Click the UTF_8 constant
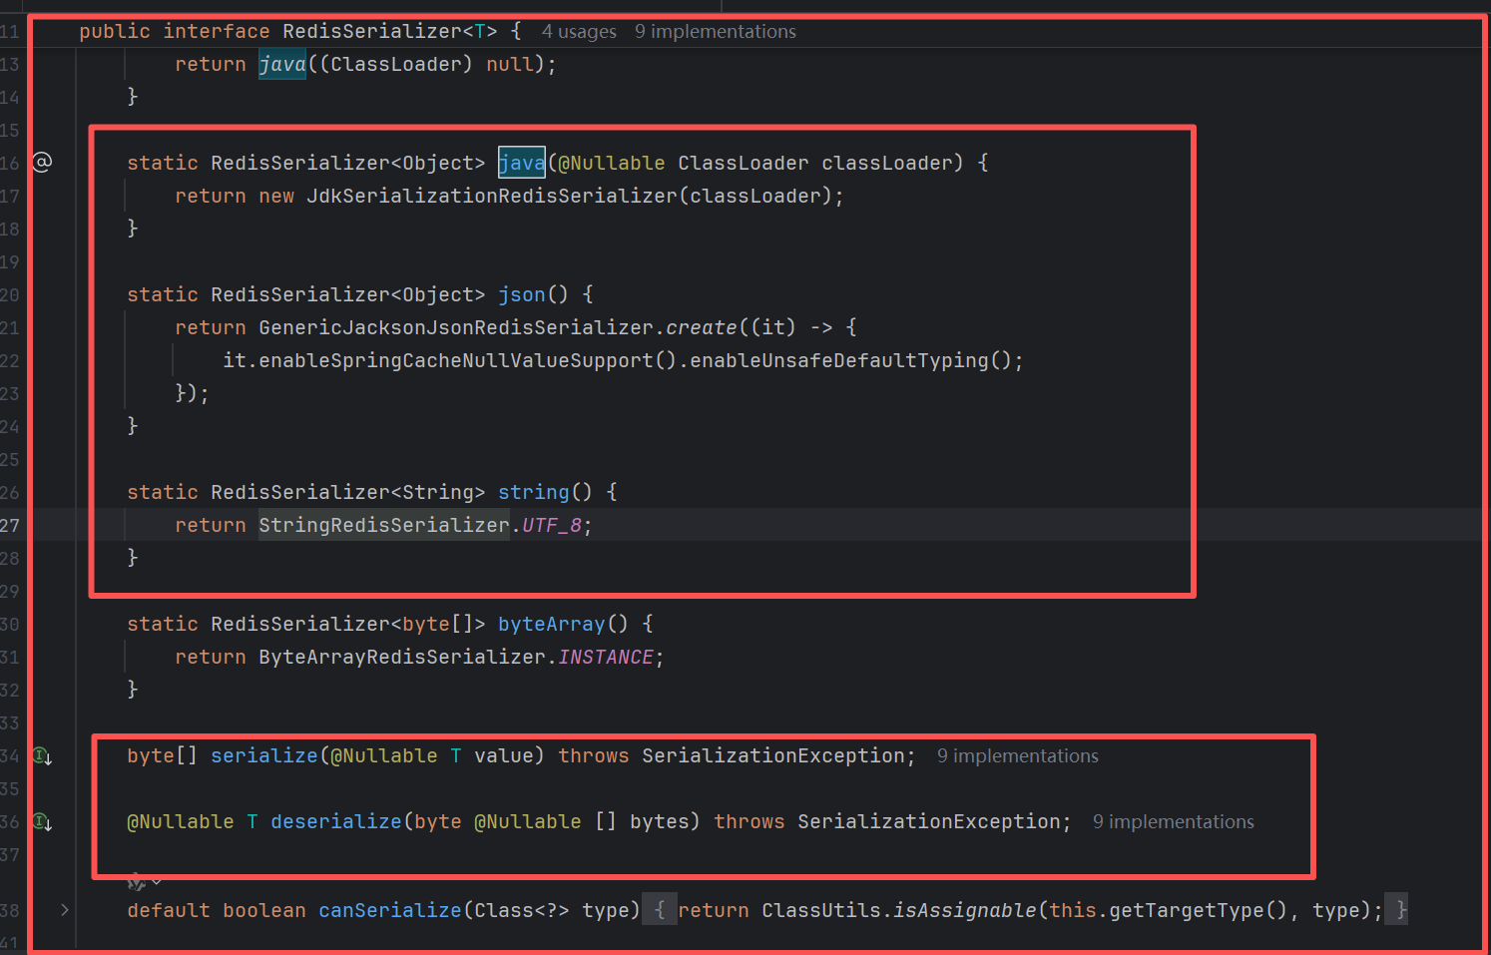This screenshot has width=1491, height=955. point(552,526)
